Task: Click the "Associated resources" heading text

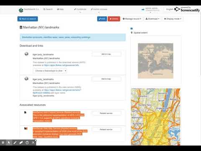Action: coord(33,105)
